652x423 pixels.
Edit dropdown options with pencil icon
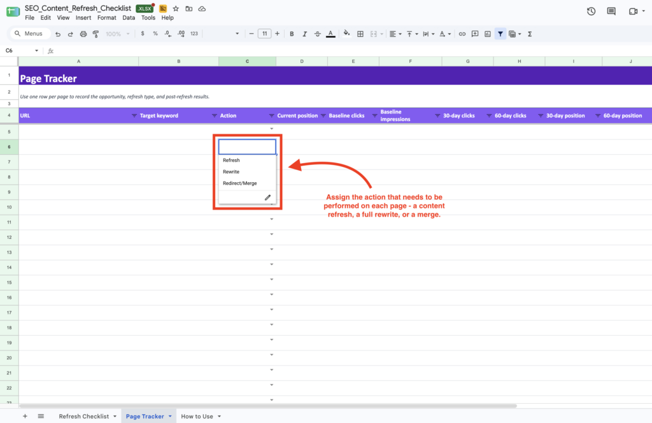tap(267, 197)
